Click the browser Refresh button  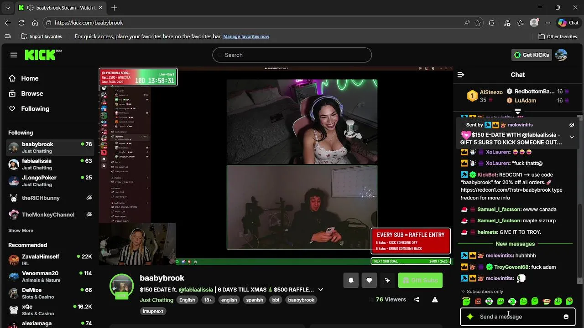coord(21,23)
